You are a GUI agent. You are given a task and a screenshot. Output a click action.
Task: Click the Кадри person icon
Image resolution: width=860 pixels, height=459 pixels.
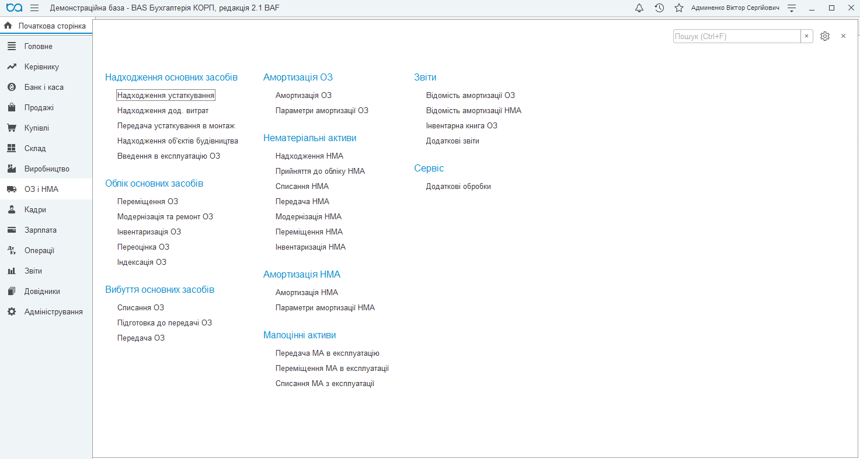12,210
